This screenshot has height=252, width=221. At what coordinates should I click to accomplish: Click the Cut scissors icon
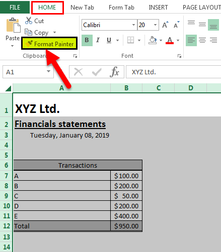[29, 21]
